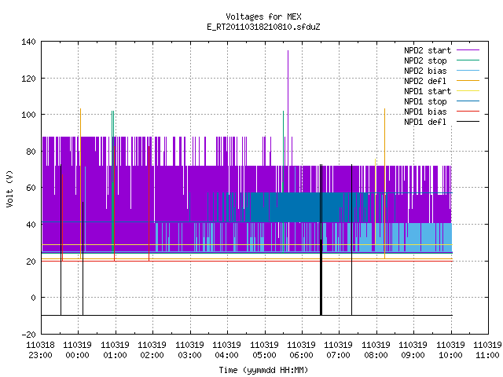Click the red NPD1 bias legend line
The width and height of the screenshot is (503, 377).
pos(468,112)
